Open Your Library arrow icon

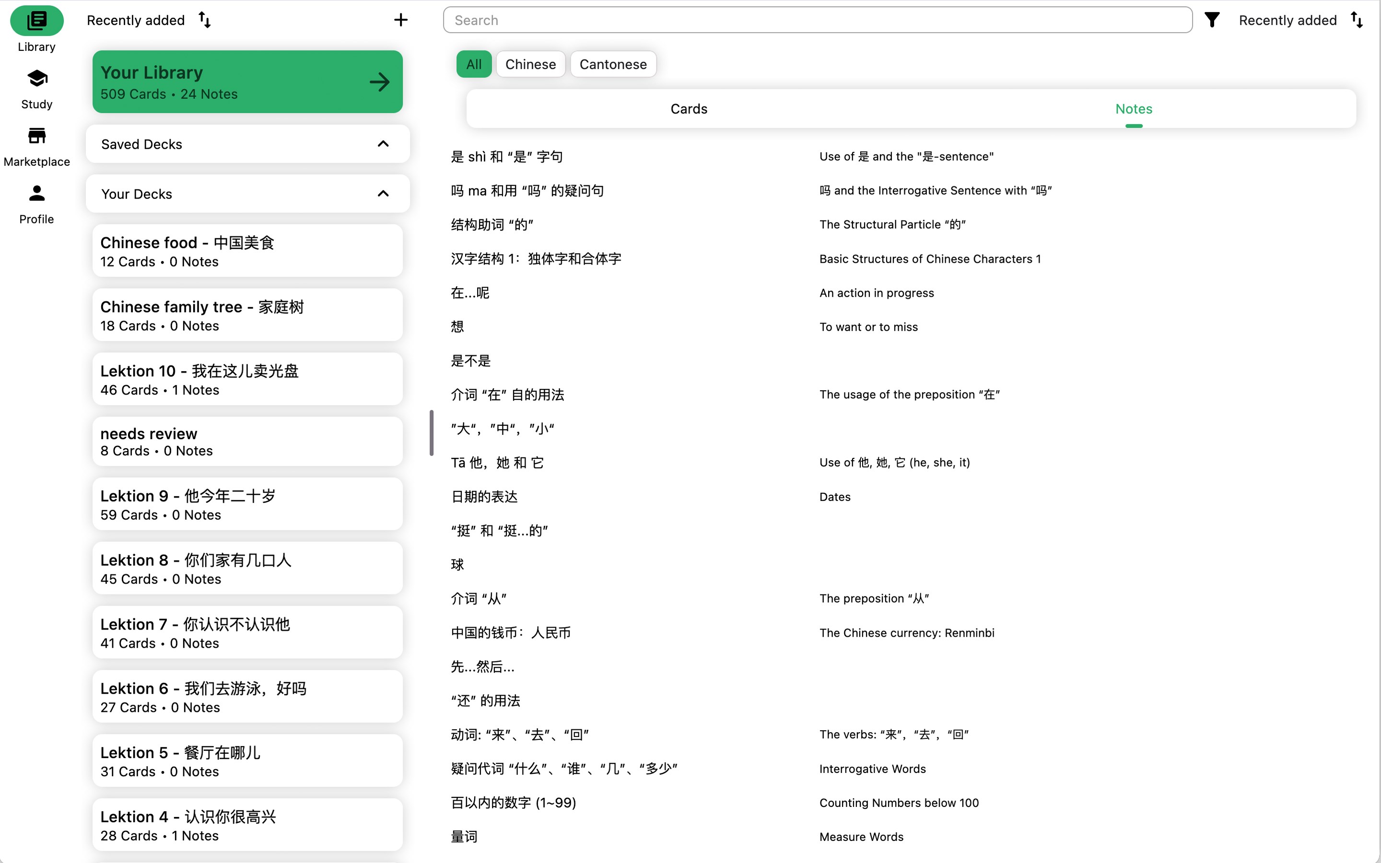pyautogui.click(x=379, y=82)
